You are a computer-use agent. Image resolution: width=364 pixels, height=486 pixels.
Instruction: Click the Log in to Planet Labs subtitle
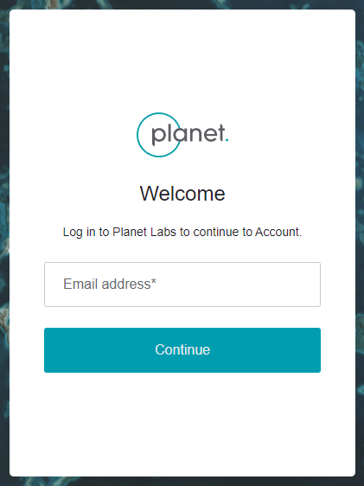(x=182, y=232)
